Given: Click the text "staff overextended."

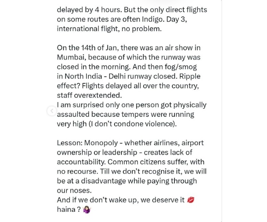Looking at the screenshot, I should pos(89,95).
